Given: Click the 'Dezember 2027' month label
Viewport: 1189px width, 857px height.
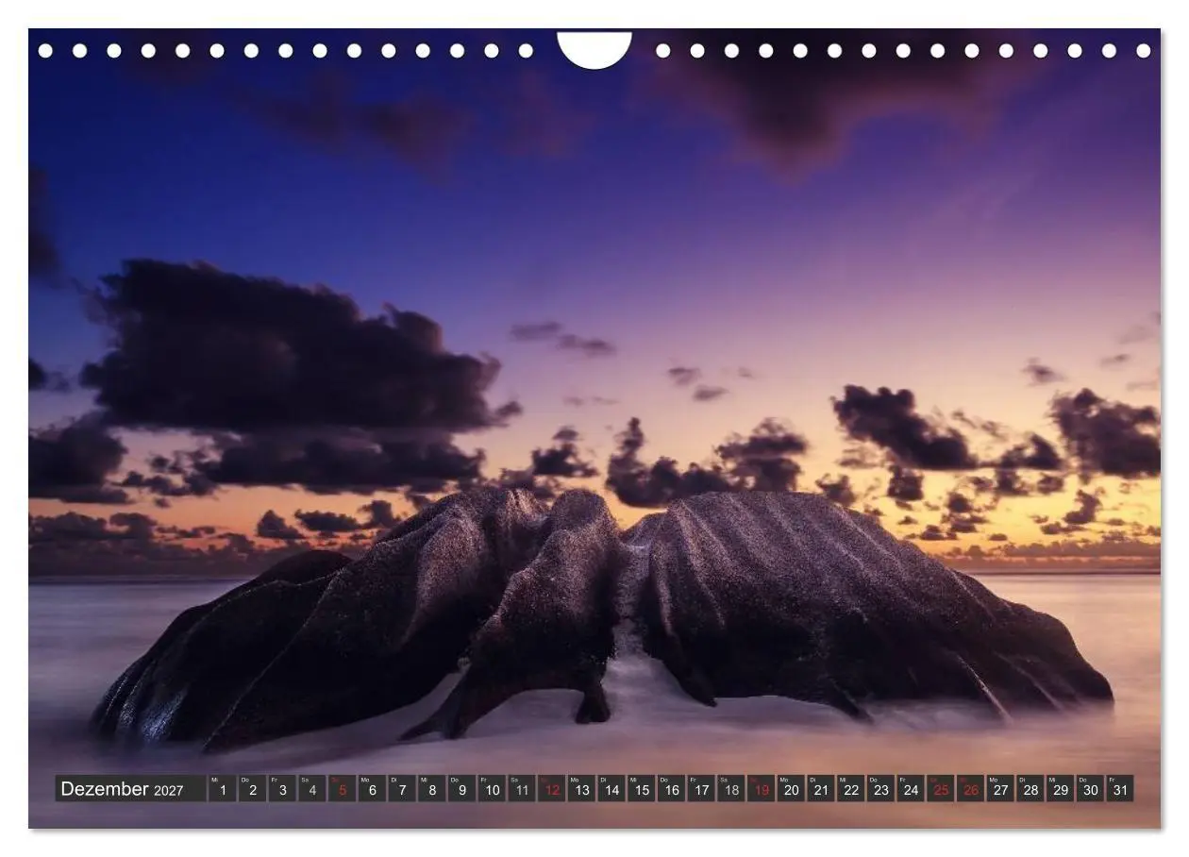Looking at the screenshot, I should coord(130,789).
